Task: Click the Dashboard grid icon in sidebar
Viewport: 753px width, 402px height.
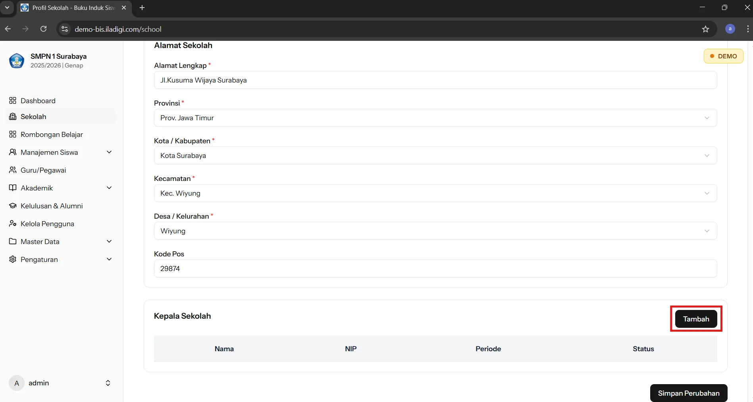Action: (13, 100)
